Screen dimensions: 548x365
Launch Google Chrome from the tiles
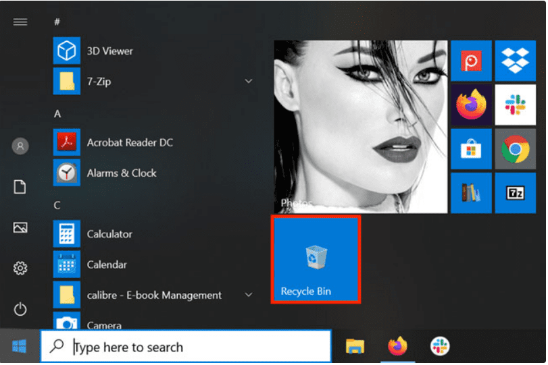point(515,149)
